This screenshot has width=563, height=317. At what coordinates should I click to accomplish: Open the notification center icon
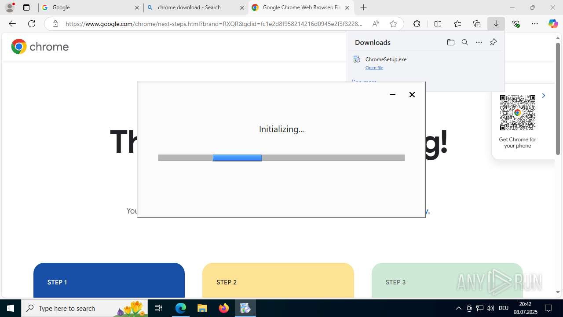[548, 308]
